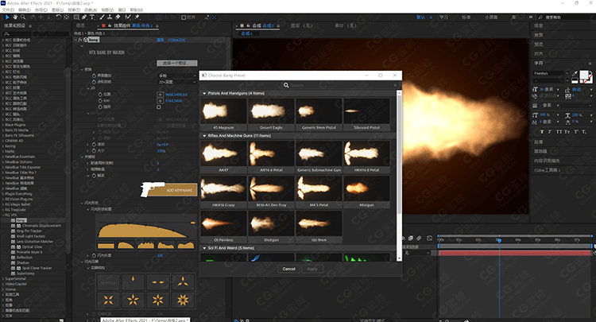
Task: Select the Minigun preset thumbnail
Action: (366, 192)
